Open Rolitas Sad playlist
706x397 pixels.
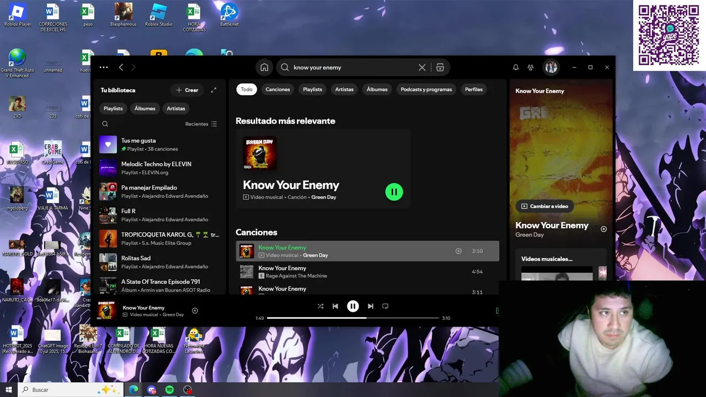pyautogui.click(x=160, y=262)
